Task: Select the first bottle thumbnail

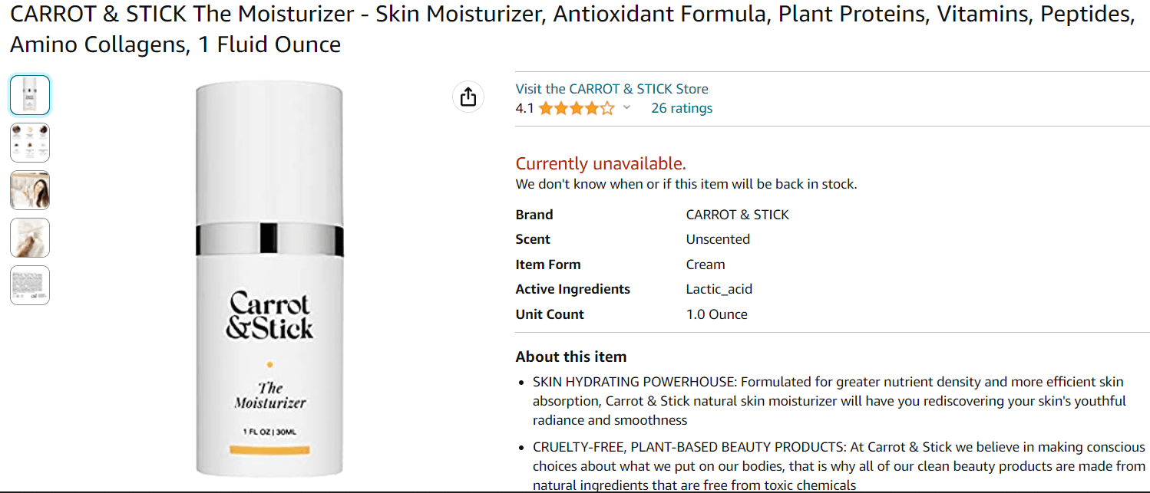Action: coord(30,95)
